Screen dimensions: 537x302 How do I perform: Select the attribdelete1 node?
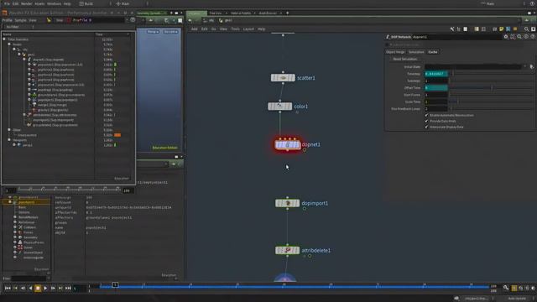[x=287, y=251]
